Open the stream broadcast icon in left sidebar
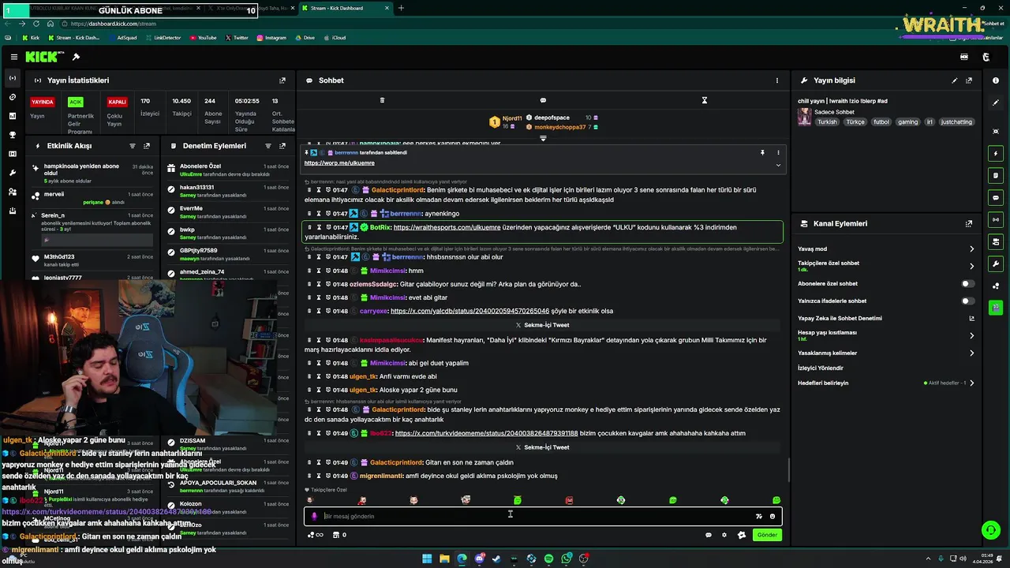The image size is (1010, 568). (13, 78)
